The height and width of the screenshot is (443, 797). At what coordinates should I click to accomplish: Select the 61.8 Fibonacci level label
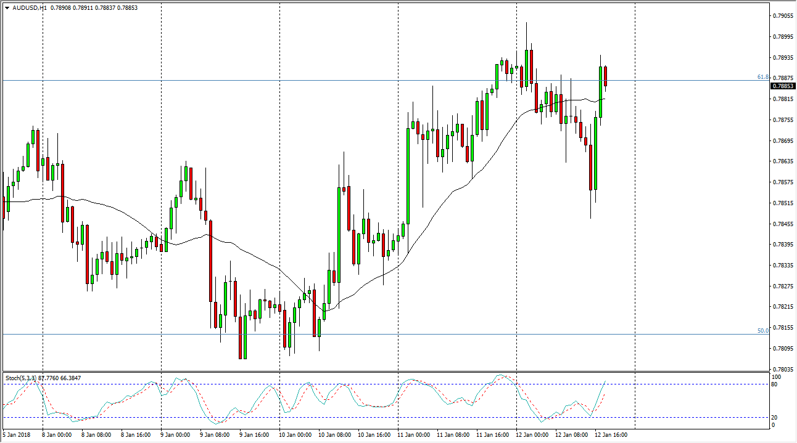pyautogui.click(x=762, y=77)
